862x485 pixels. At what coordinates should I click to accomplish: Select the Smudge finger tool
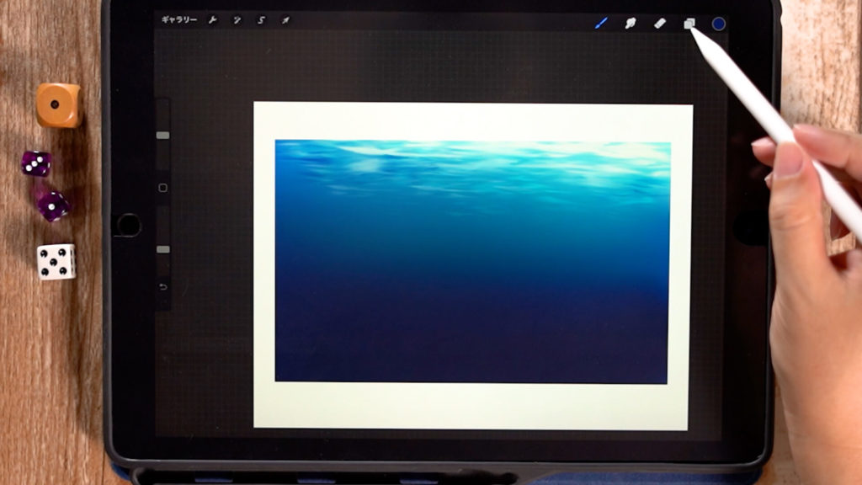click(630, 24)
